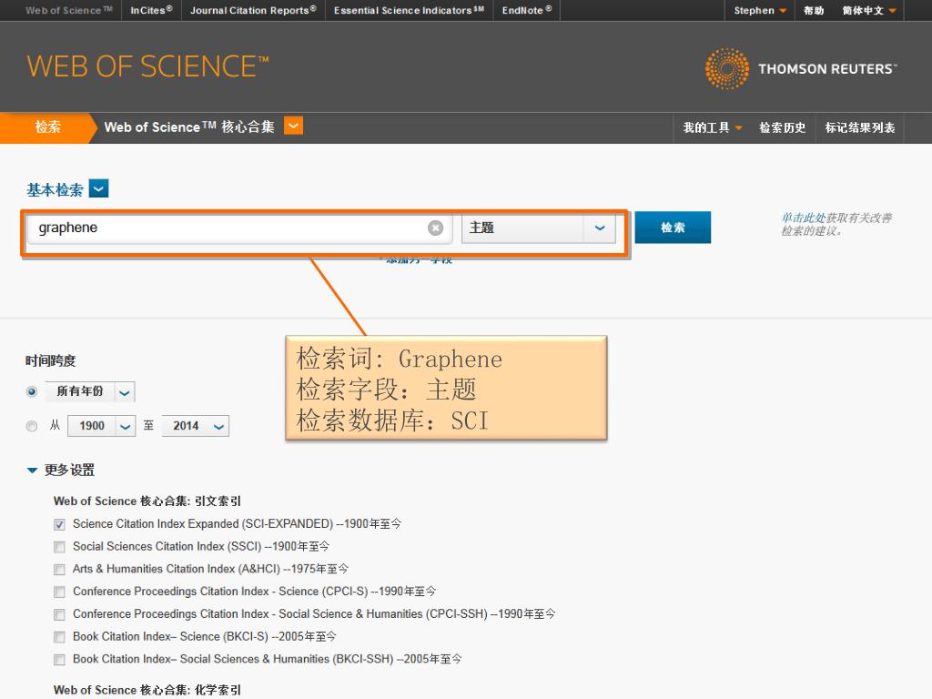
Task: Click the 帮助 help link
Action: (814, 10)
